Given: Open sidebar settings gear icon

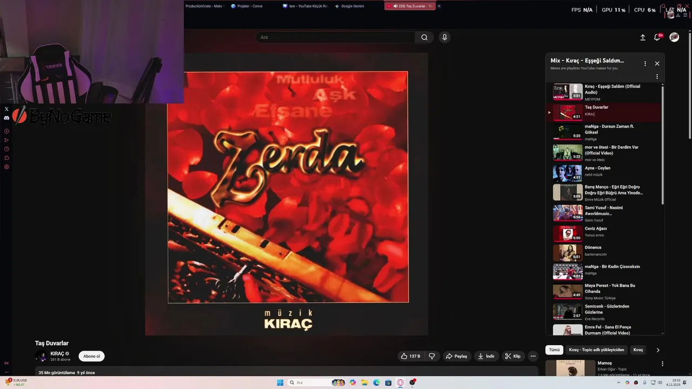Looking at the screenshot, I should 6,167.
